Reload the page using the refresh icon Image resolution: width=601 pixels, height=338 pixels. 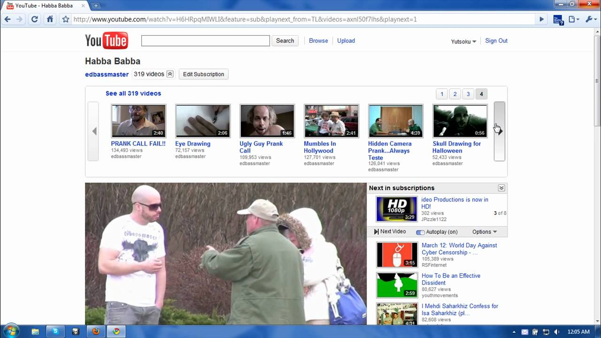[34, 19]
